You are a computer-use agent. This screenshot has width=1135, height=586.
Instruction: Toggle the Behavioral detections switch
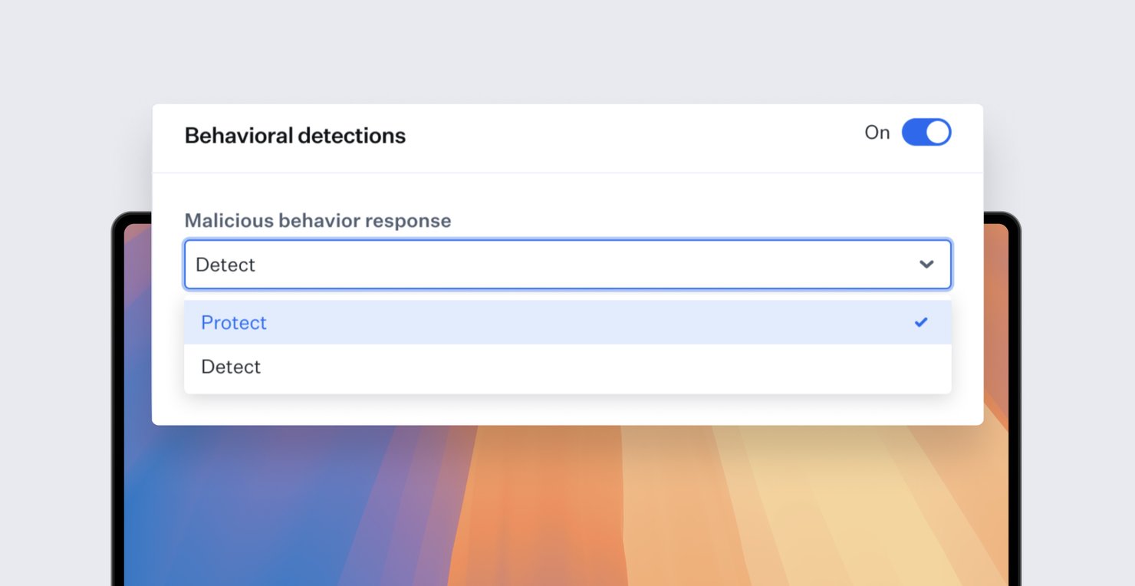pyautogui.click(x=926, y=132)
